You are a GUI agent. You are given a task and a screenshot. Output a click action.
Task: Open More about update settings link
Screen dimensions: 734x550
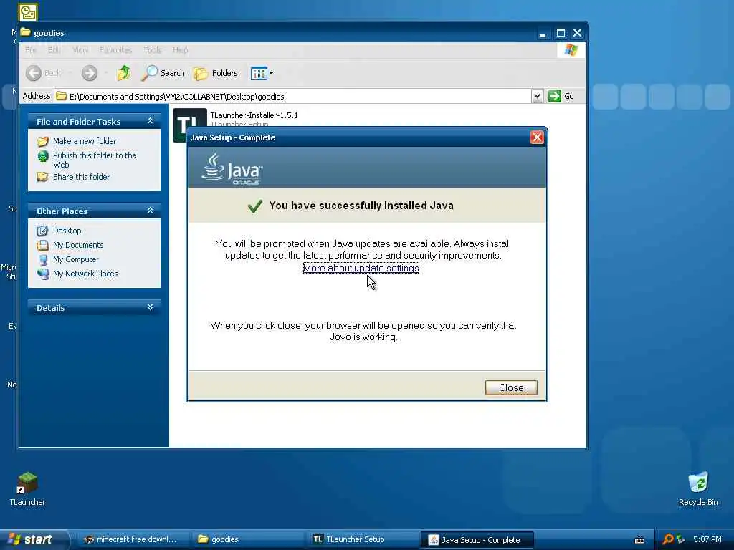361,268
